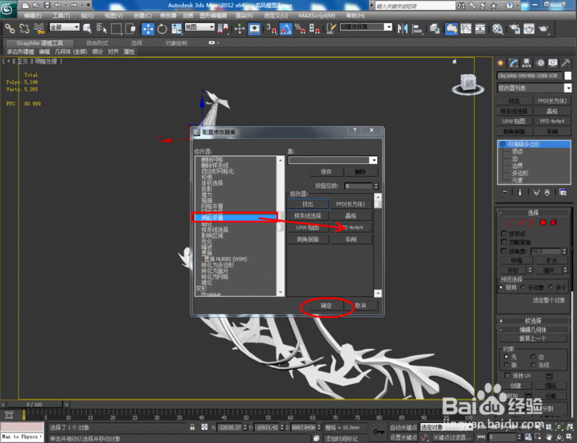Open the Modify command panel tab
Screen dimensions: 577x443
[x=513, y=63]
